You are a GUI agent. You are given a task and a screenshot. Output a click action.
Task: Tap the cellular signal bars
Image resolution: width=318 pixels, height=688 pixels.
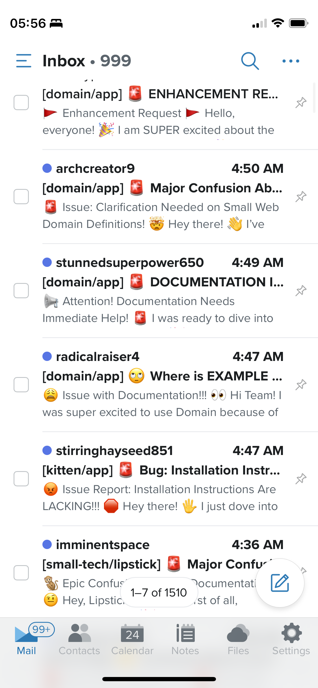pos(259,23)
